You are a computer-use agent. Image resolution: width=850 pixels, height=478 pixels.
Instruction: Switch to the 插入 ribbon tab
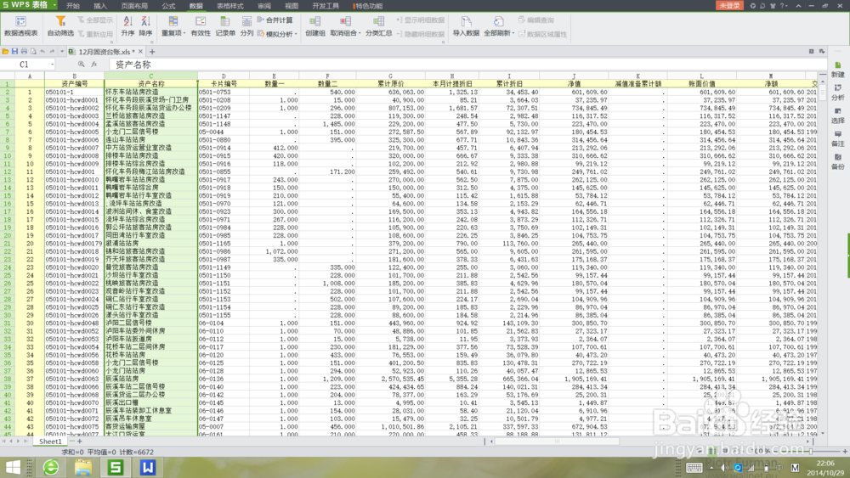[x=100, y=6]
